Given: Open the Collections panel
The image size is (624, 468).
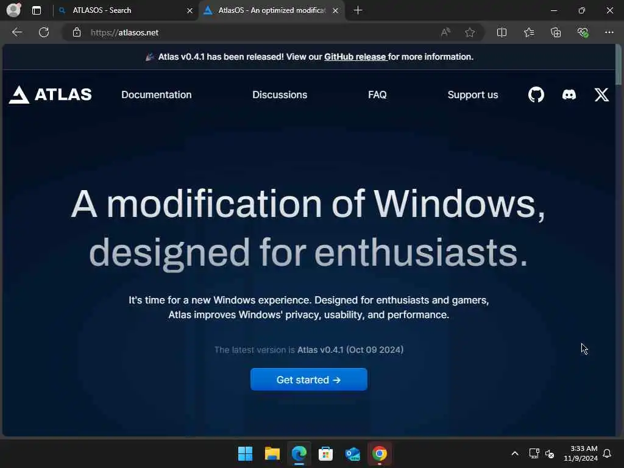Looking at the screenshot, I should pyautogui.click(x=556, y=32).
